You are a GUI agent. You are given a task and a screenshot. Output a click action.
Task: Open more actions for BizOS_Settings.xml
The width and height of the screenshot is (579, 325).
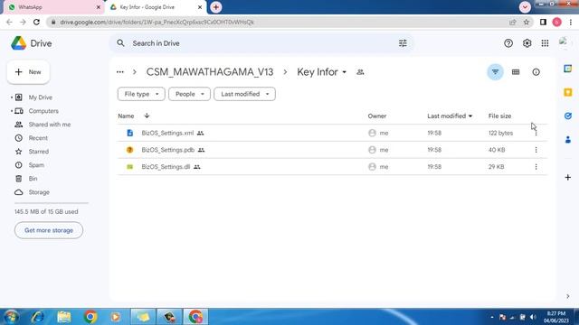point(536,133)
